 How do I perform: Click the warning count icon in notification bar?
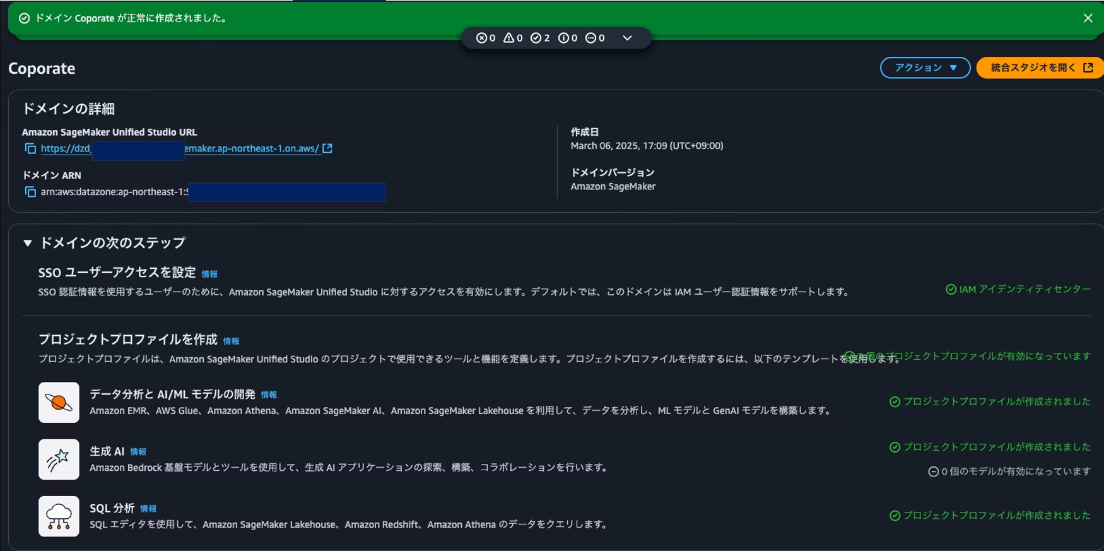pos(508,38)
